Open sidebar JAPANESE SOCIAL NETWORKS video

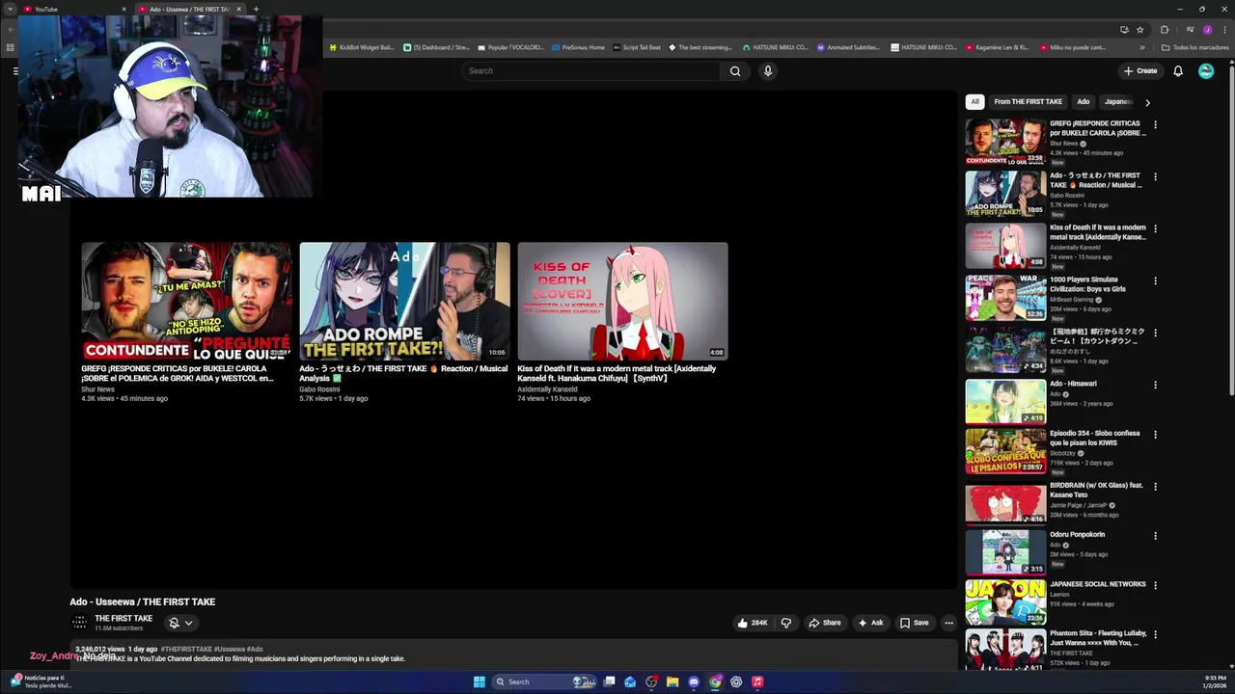click(x=1005, y=601)
